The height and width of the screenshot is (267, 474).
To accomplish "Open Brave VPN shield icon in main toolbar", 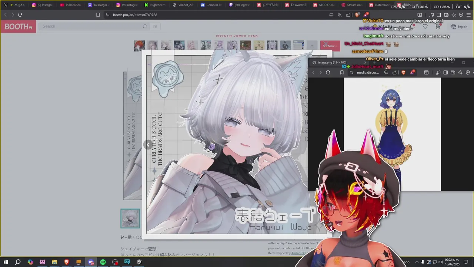I will 461,15.
